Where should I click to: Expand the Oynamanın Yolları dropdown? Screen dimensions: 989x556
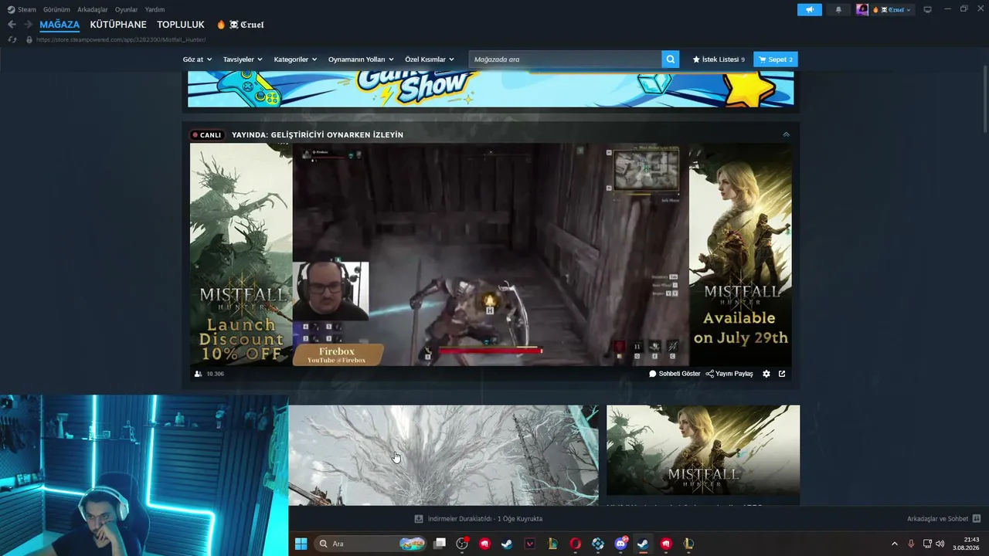tap(361, 59)
